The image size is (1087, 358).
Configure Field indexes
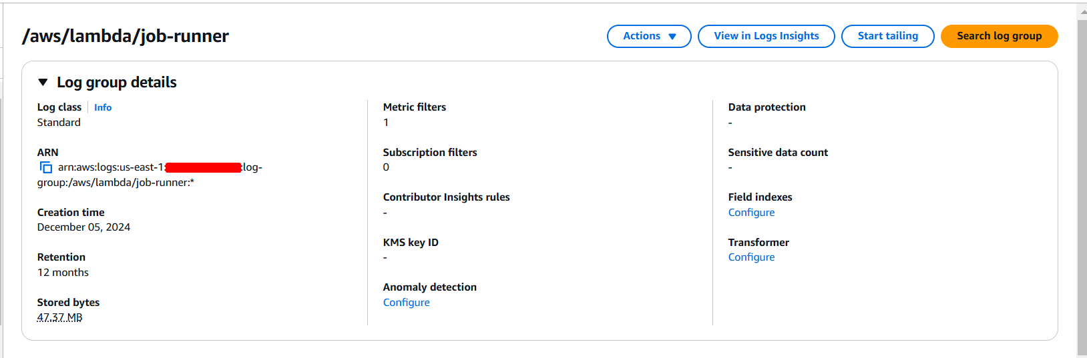click(751, 213)
